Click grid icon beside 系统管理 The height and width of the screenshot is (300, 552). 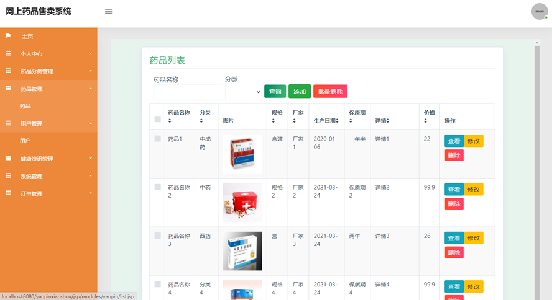coord(8,176)
